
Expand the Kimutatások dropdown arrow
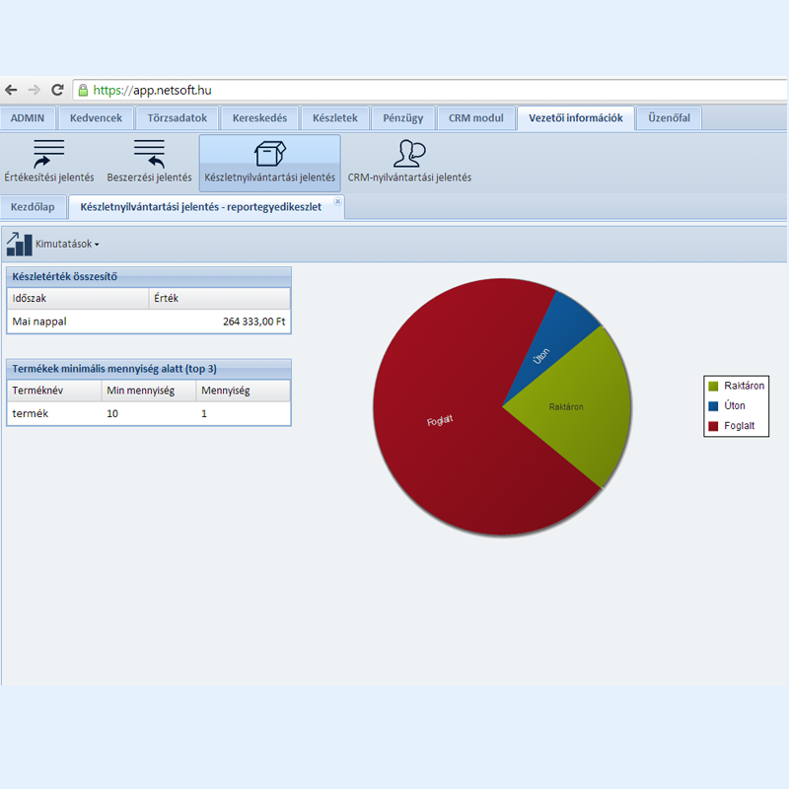97,245
